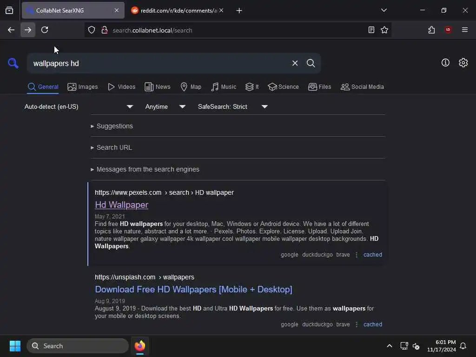Click the Firefox taskbar icon

pyautogui.click(x=140, y=346)
